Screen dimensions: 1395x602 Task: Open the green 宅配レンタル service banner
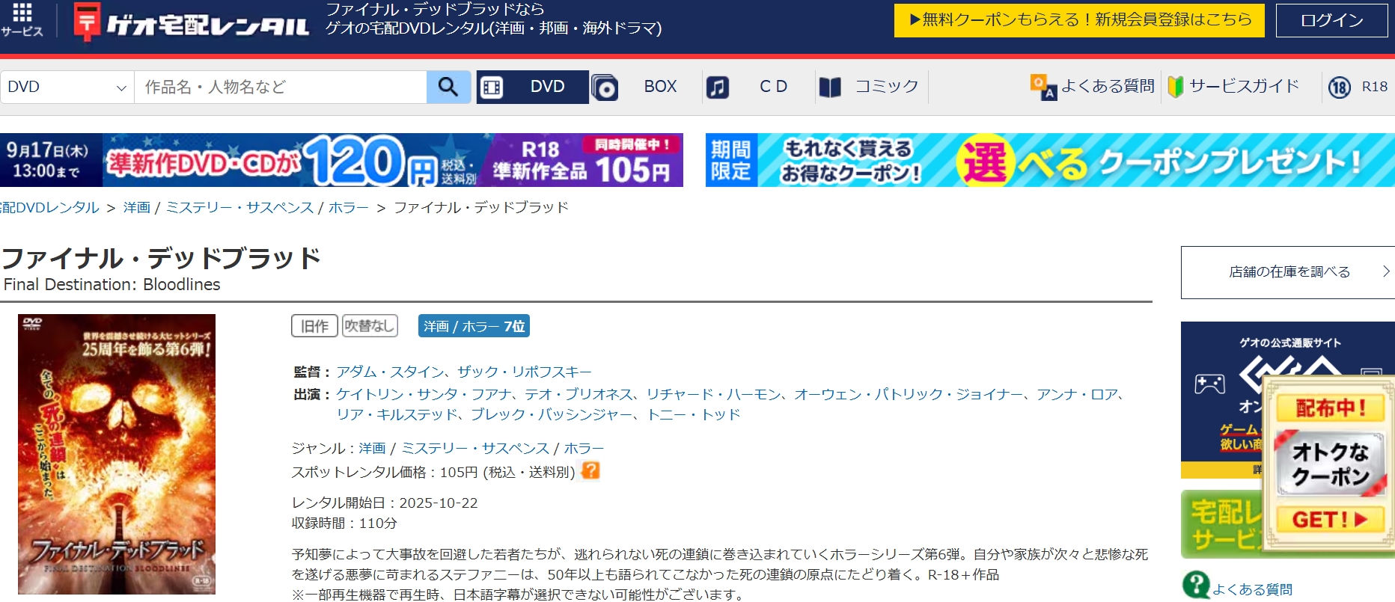[x=1221, y=524]
